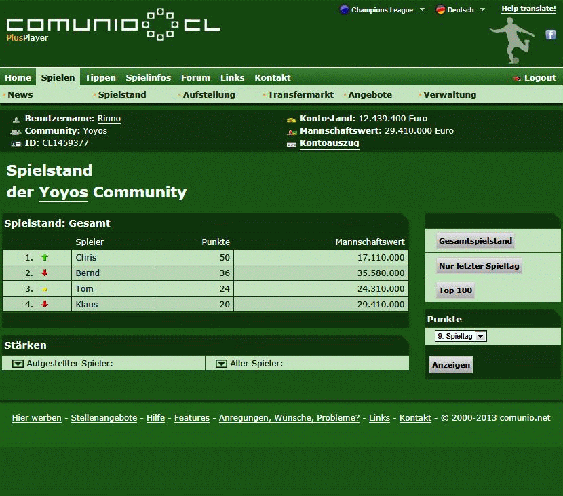Open the 9. Spieltag matchday dropdown

[x=461, y=337]
